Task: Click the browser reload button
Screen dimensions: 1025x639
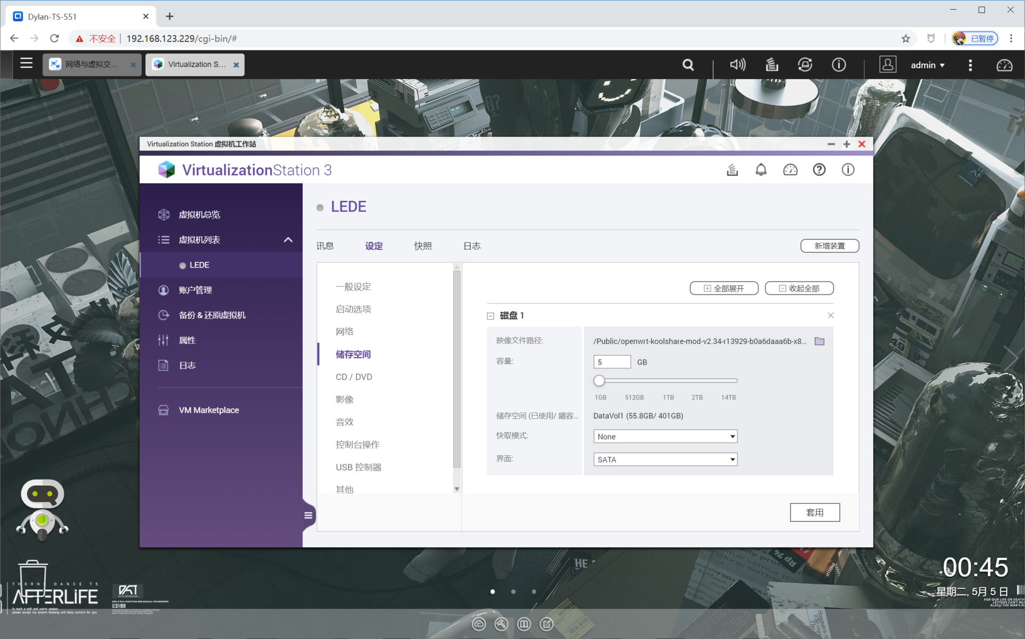Action: (x=54, y=38)
